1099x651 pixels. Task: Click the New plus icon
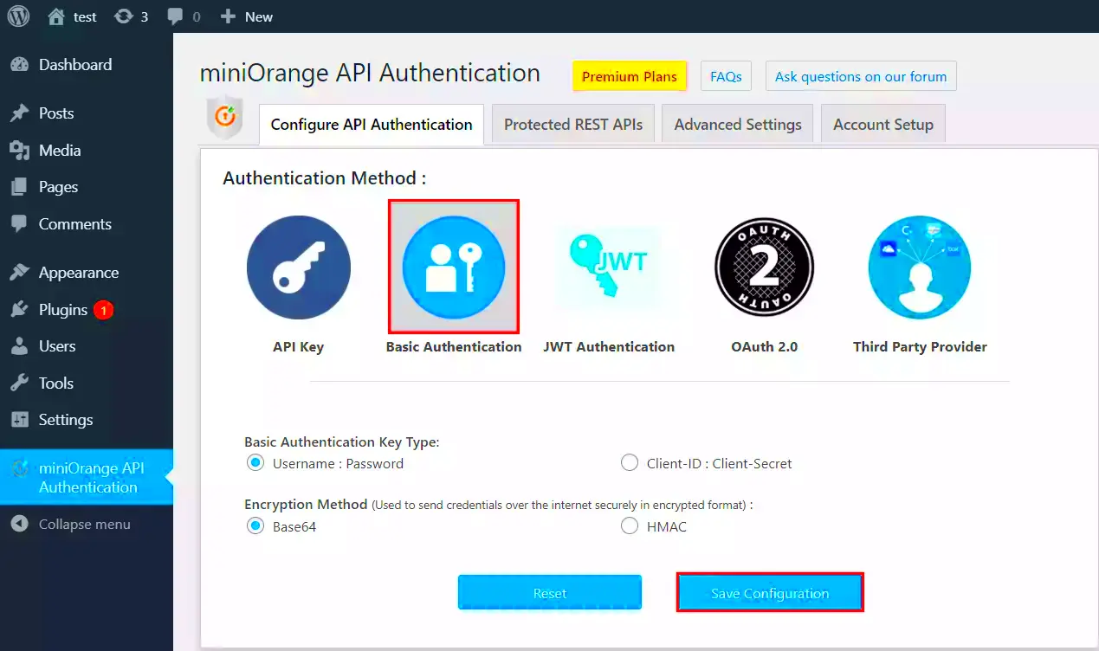point(228,16)
